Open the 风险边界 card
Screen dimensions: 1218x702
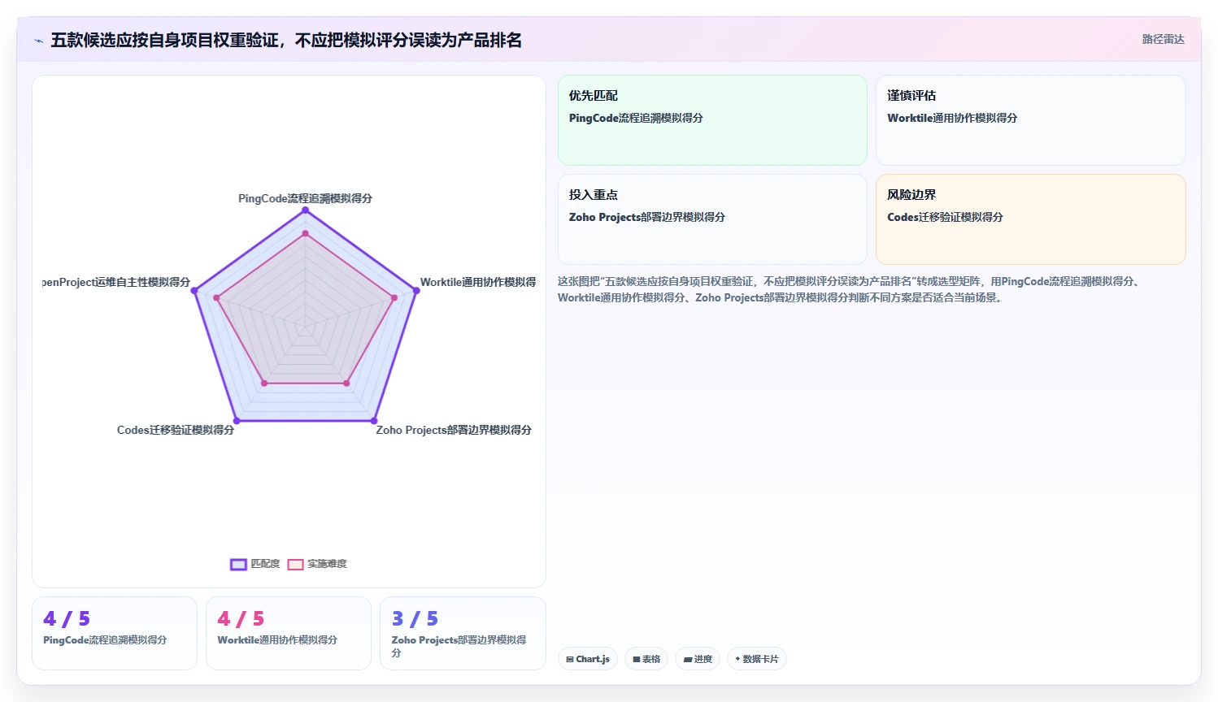click(1030, 219)
